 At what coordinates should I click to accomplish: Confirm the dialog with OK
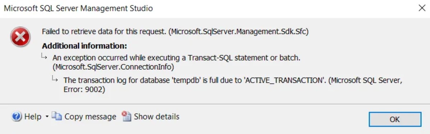click(394, 119)
